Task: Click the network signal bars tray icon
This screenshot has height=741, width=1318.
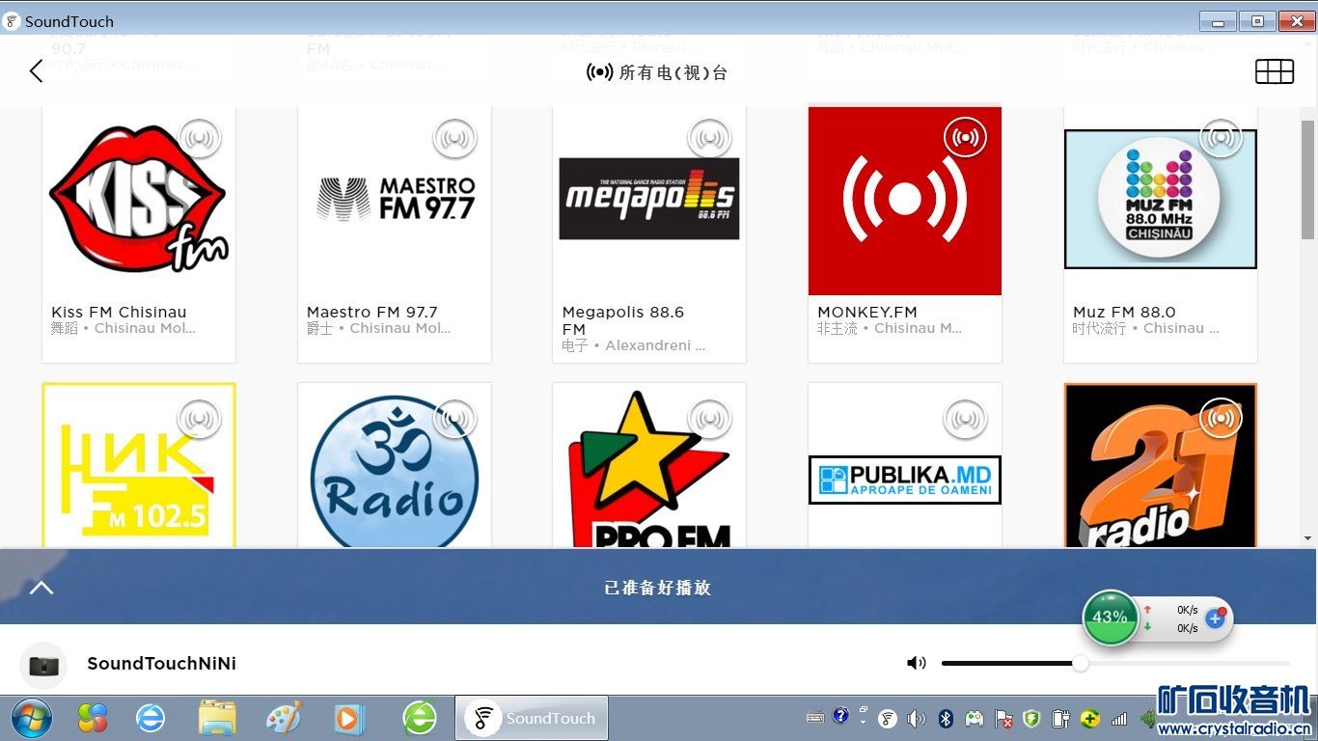Action: 1119,719
